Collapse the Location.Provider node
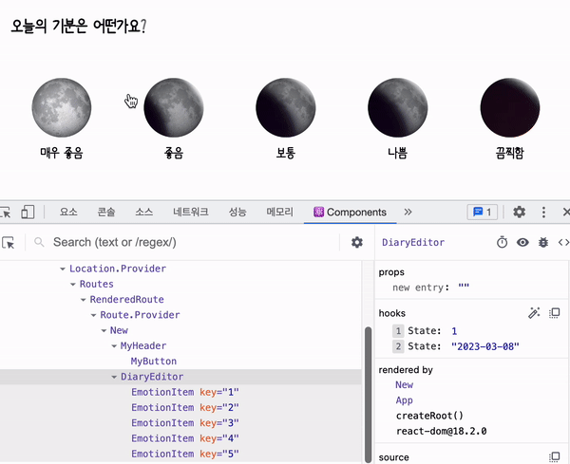The image size is (570, 464). point(63,269)
